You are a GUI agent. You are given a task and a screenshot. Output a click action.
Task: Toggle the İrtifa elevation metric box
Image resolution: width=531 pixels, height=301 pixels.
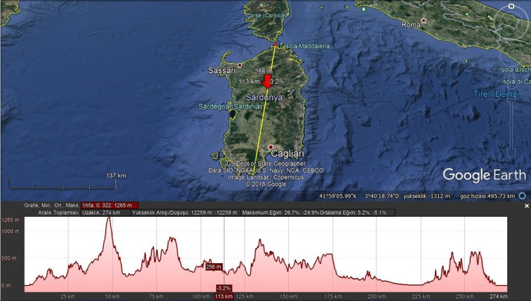(x=109, y=205)
